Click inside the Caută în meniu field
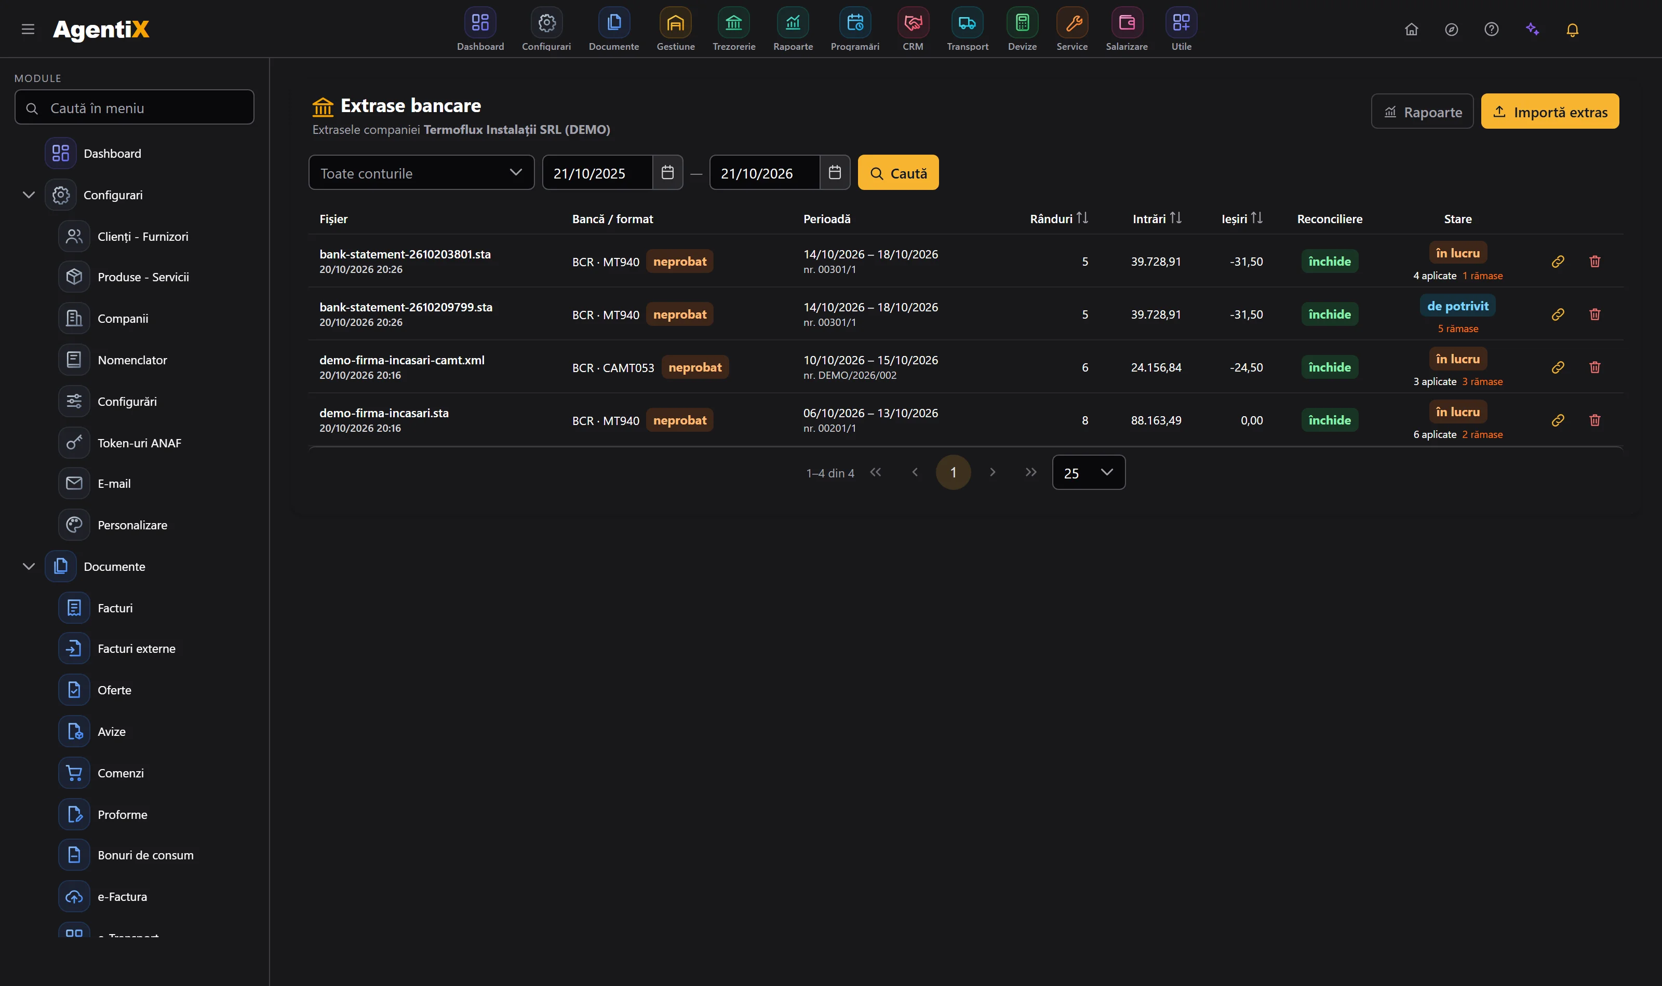The width and height of the screenshot is (1662, 986). (x=135, y=107)
